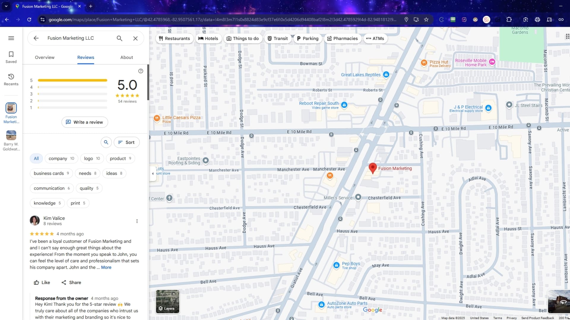This screenshot has height=320, width=570.
Task: Select the Restaurants category on the map
Action: point(175,38)
